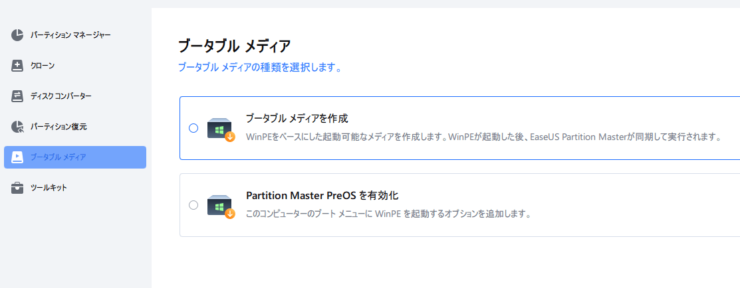Viewport: 740px width, 288px height.
Task: Select the highlighted ブータブル メディア sidebar item
Action: pos(75,157)
